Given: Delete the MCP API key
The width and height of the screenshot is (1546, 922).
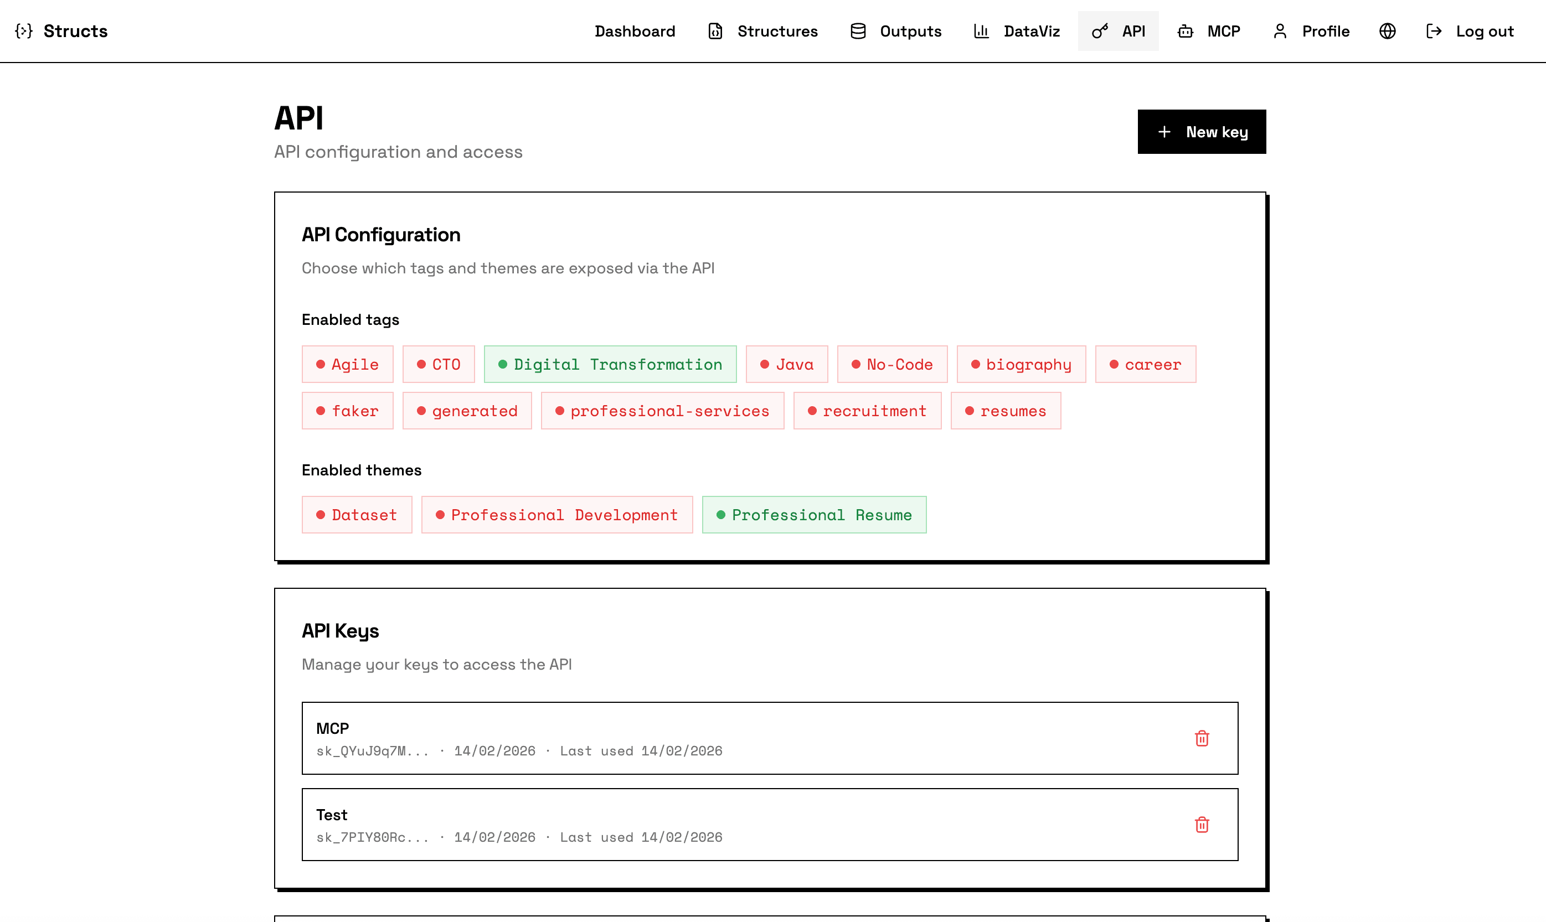Looking at the screenshot, I should point(1202,739).
